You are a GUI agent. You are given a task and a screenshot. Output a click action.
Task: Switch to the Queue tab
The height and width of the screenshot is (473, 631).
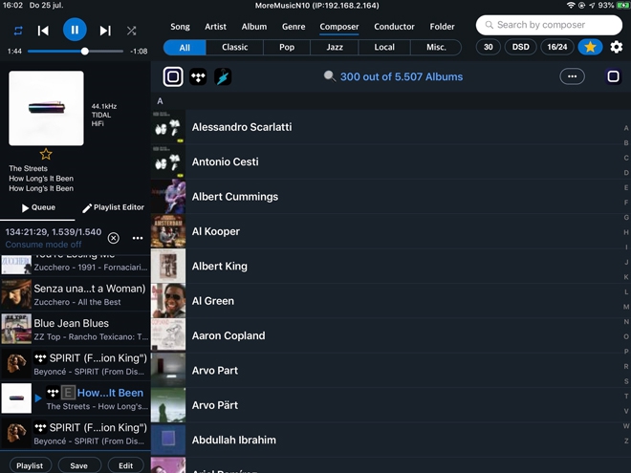38,207
